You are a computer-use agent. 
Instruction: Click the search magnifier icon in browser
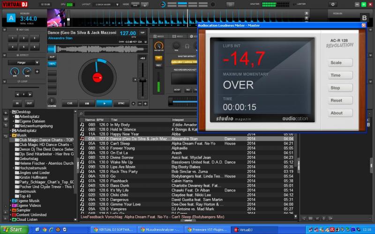(x=82, y=114)
